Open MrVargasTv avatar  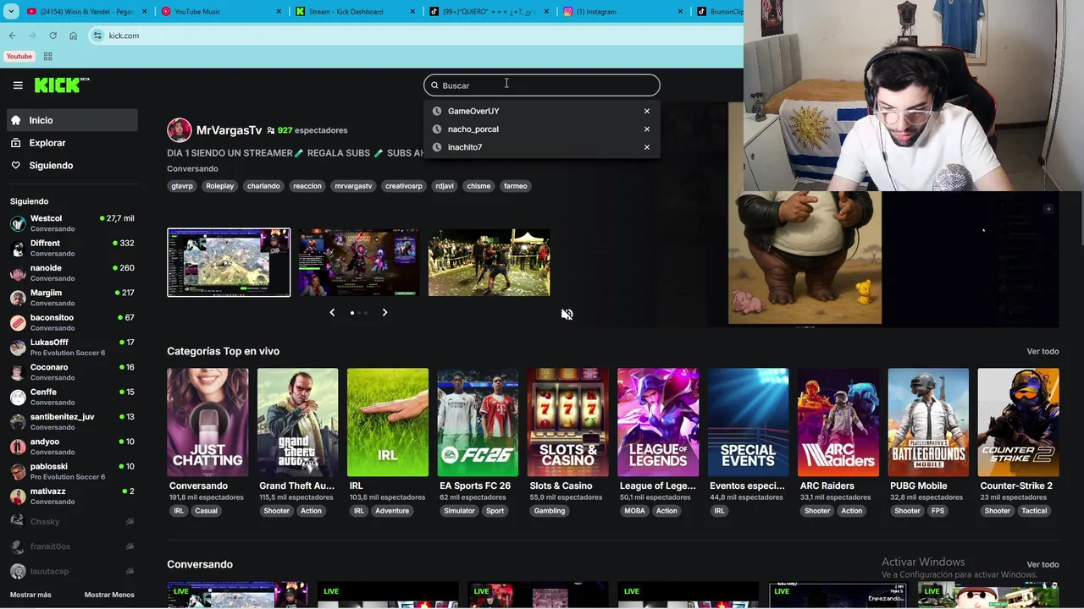click(x=179, y=130)
